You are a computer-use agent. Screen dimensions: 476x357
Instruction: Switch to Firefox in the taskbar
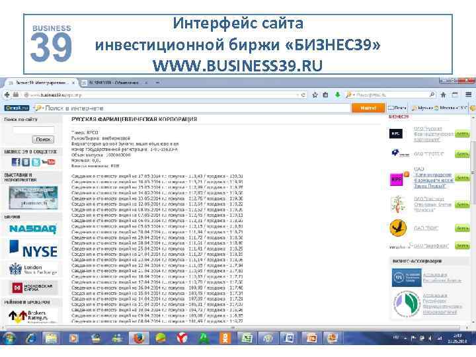coord(139,338)
